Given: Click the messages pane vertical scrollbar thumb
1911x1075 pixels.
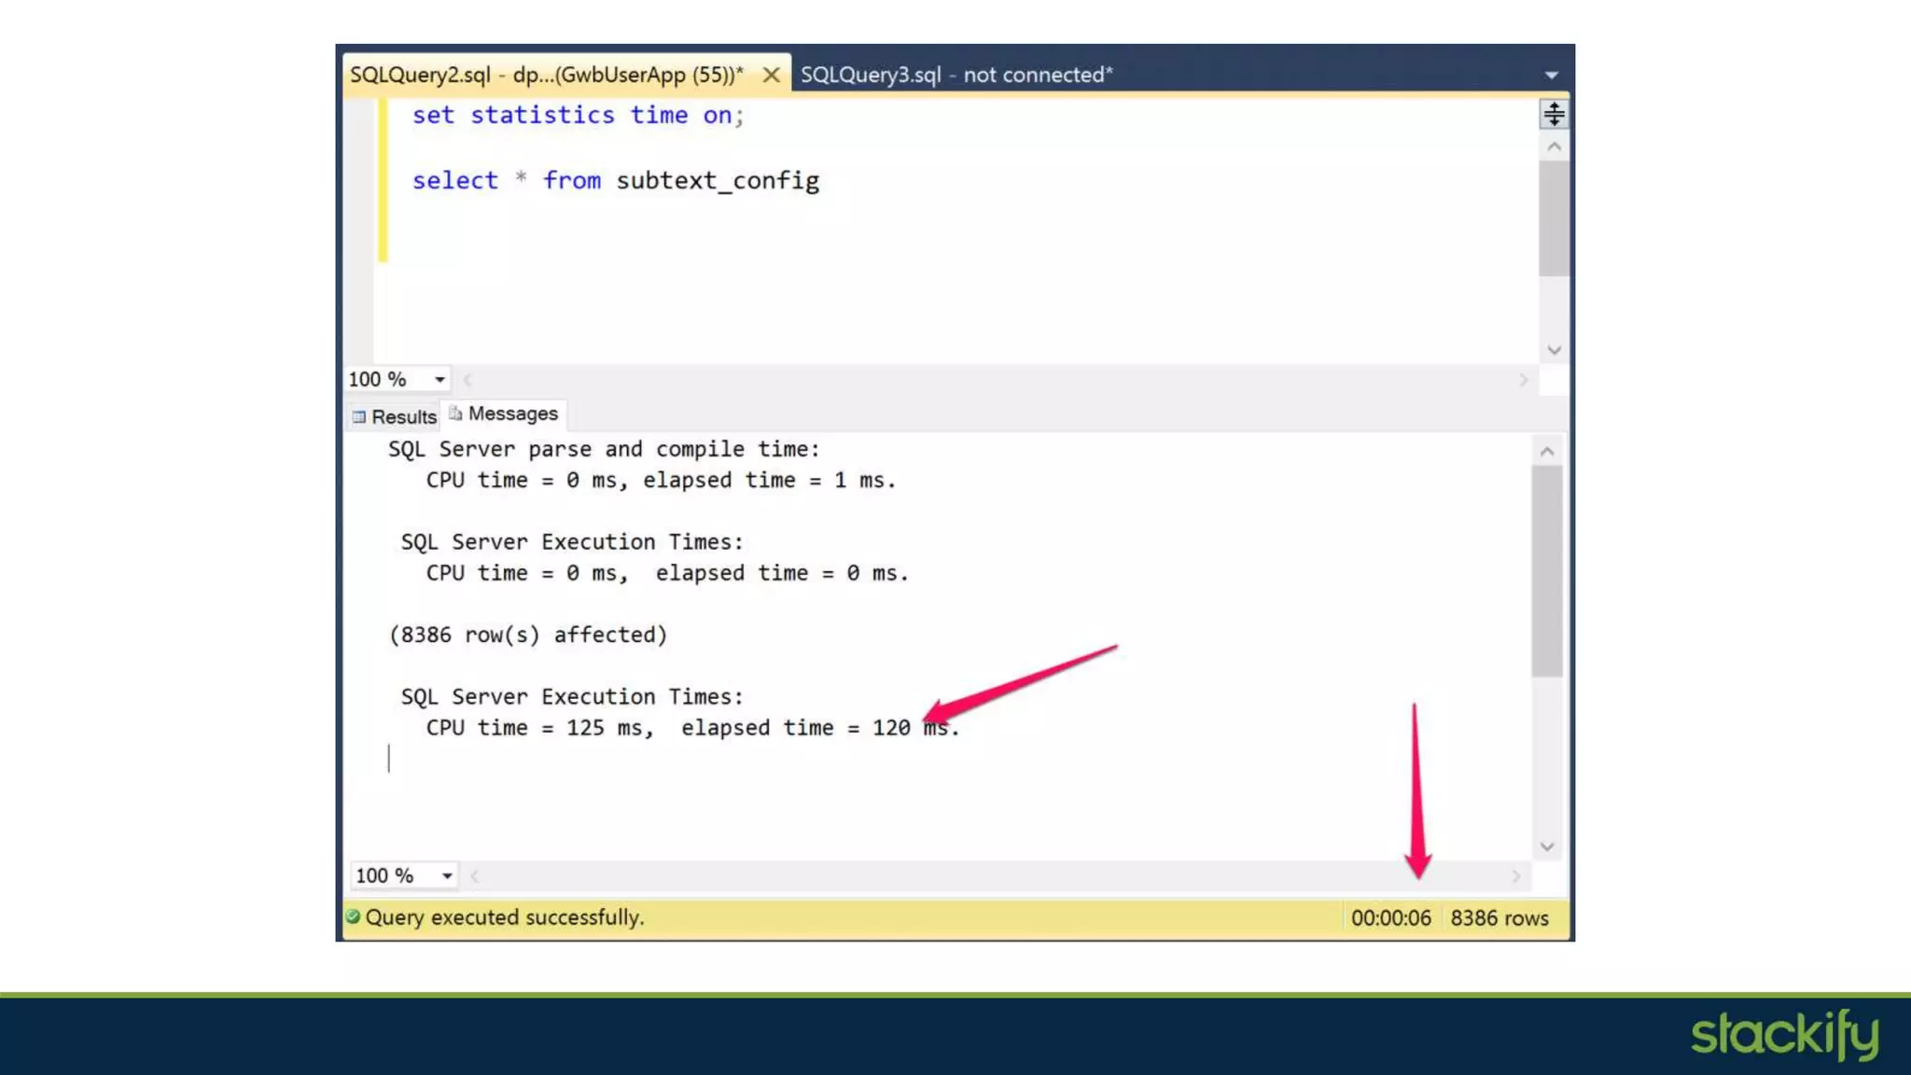Looking at the screenshot, I should click(x=1546, y=571).
